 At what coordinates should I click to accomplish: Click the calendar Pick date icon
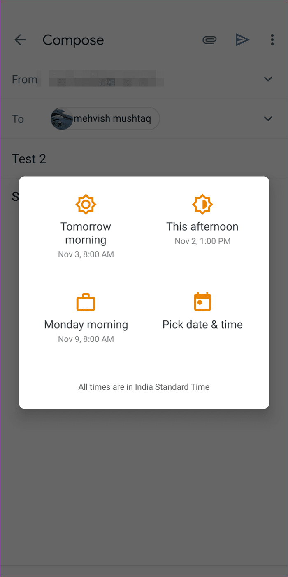click(x=202, y=301)
